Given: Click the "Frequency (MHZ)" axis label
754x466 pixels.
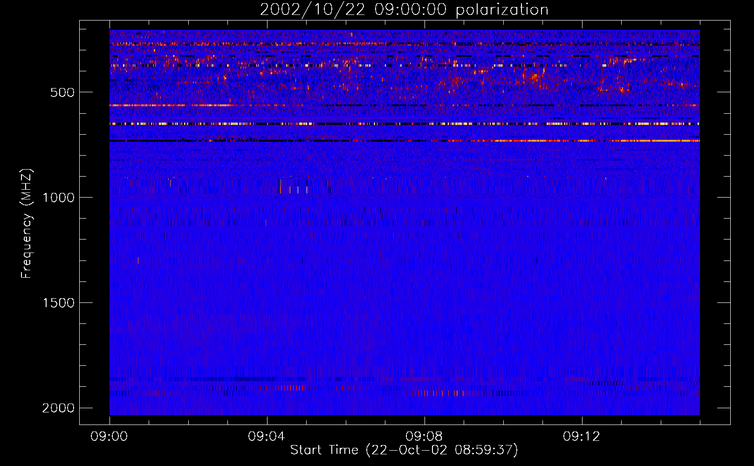Looking at the screenshot, I should click(x=27, y=223).
